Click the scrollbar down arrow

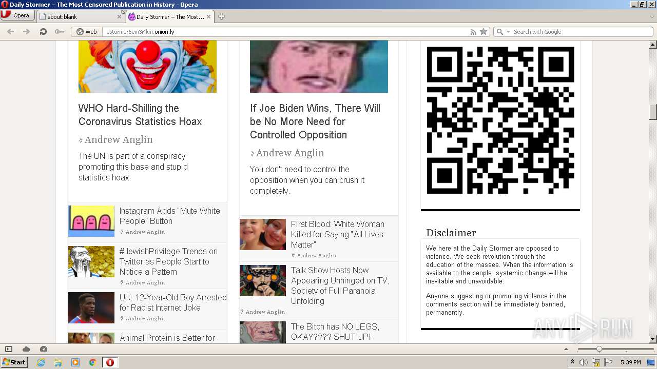click(652, 339)
